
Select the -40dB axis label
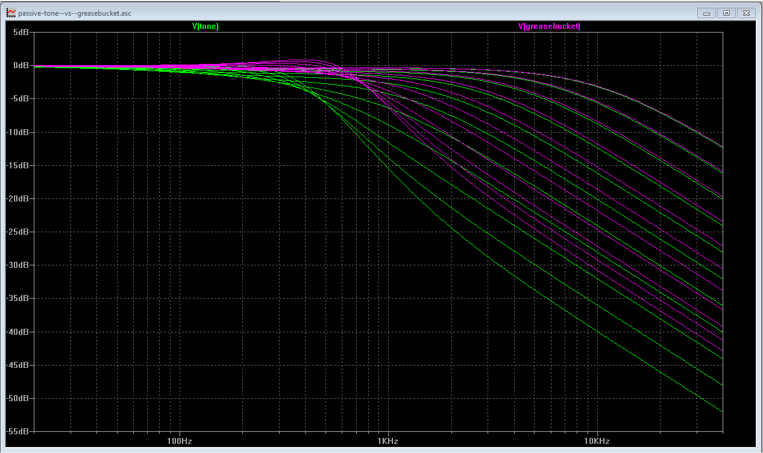[x=17, y=332]
